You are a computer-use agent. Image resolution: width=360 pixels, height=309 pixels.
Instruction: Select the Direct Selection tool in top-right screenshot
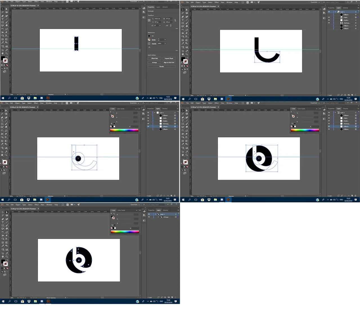pyautogui.click(x=187, y=10)
